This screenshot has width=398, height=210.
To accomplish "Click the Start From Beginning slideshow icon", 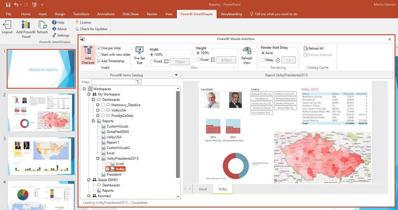I will click(x=35, y=5).
